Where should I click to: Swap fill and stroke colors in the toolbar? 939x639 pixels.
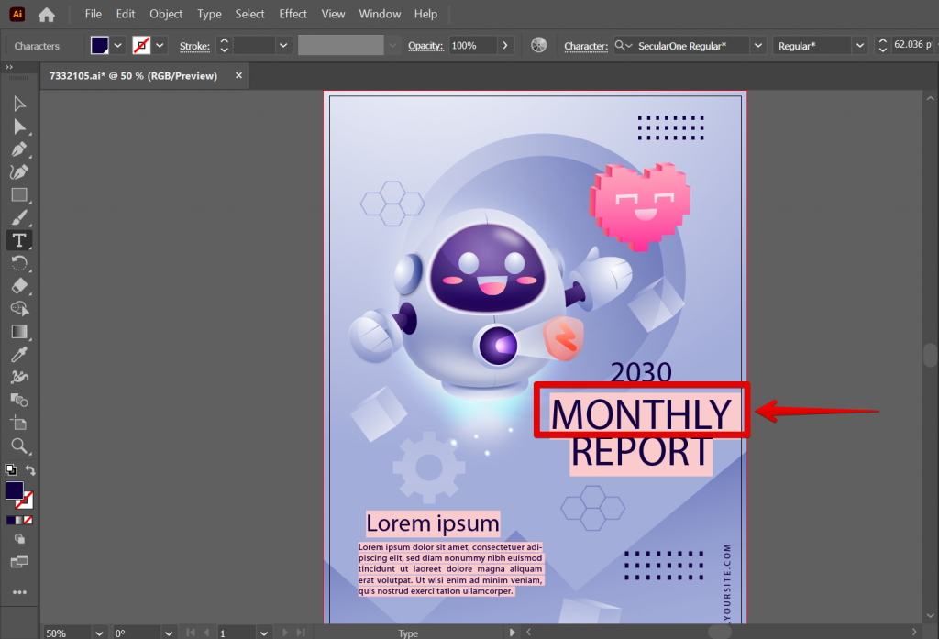tap(31, 469)
